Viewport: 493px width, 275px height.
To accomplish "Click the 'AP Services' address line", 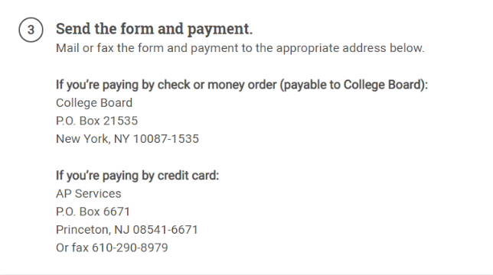I will point(89,193).
